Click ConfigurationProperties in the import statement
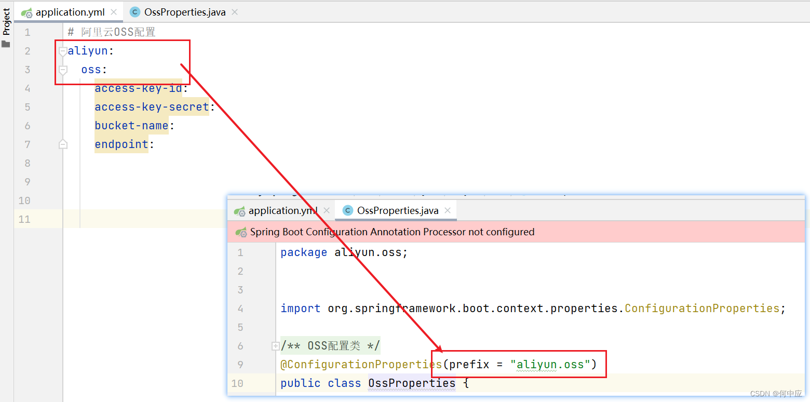The width and height of the screenshot is (810, 402). pyautogui.click(x=702, y=309)
